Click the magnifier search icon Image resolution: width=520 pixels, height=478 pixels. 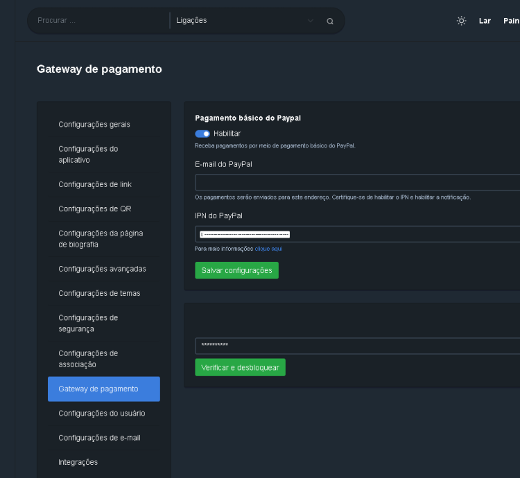(x=330, y=21)
